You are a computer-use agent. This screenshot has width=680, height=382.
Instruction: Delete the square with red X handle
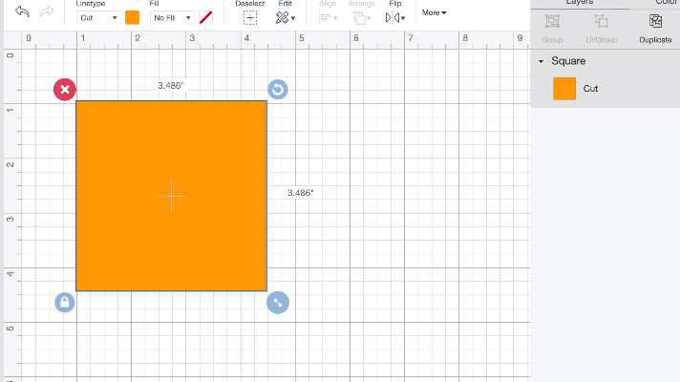(65, 90)
